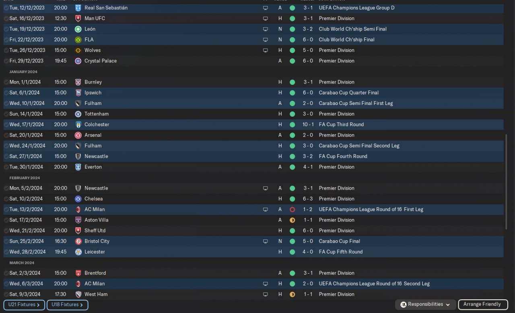Select the Carabao Cup Final fixture row
Image resolution: width=515 pixels, height=313 pixels.
(253, 241)
